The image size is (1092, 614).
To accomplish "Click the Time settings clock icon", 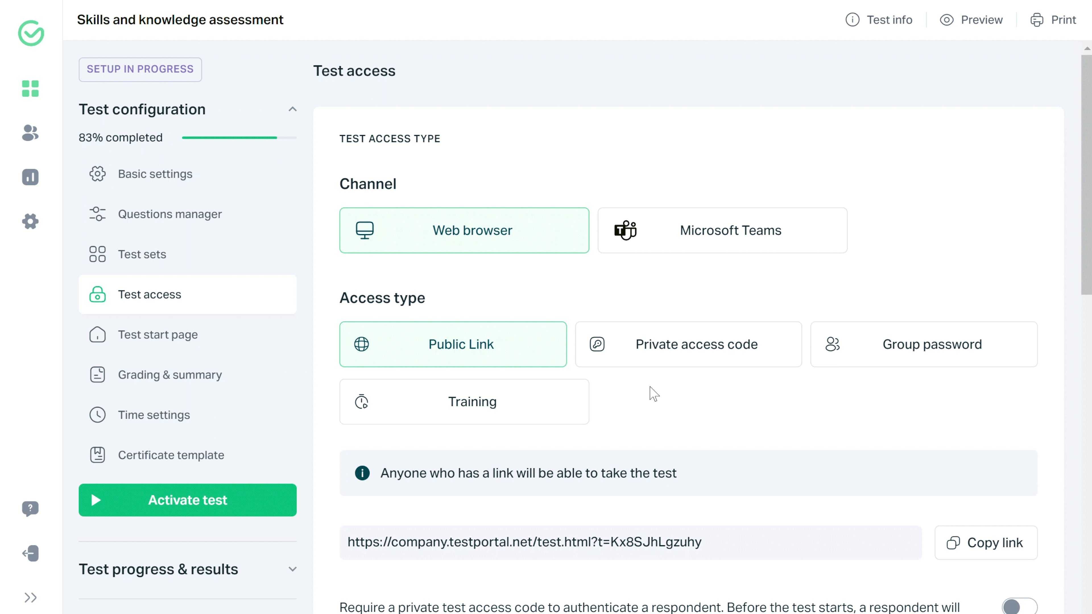I will click(98, 415).
